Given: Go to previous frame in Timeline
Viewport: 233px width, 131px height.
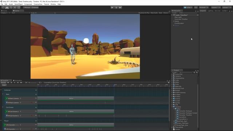Looking at the screenshot, I should pyautogui.click(x=11, y=83).
